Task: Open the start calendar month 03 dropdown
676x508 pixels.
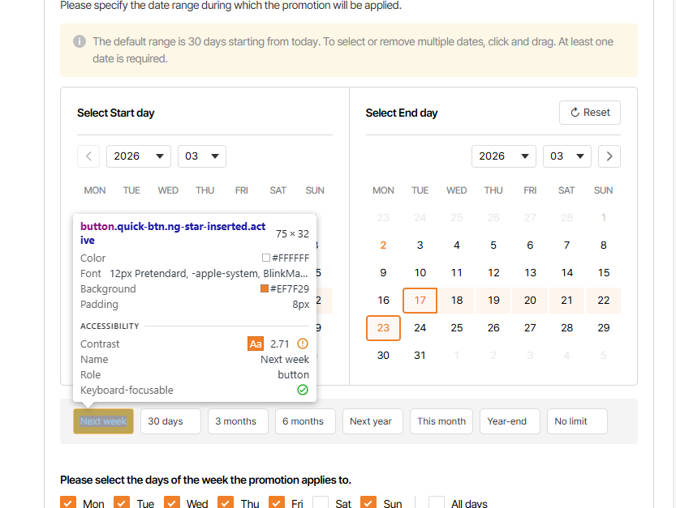Action: click(x=202, y=156)
